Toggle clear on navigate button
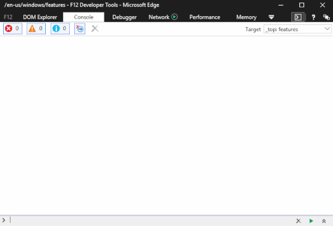The image size is (333, 226). [x=80, y=29]
